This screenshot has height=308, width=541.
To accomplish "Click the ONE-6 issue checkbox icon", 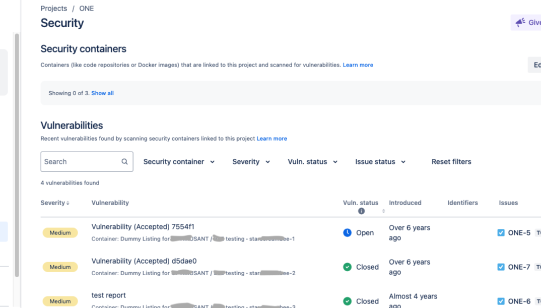I will 501,301.
